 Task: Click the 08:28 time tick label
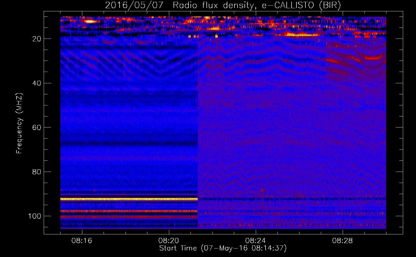tap(342, 241)
